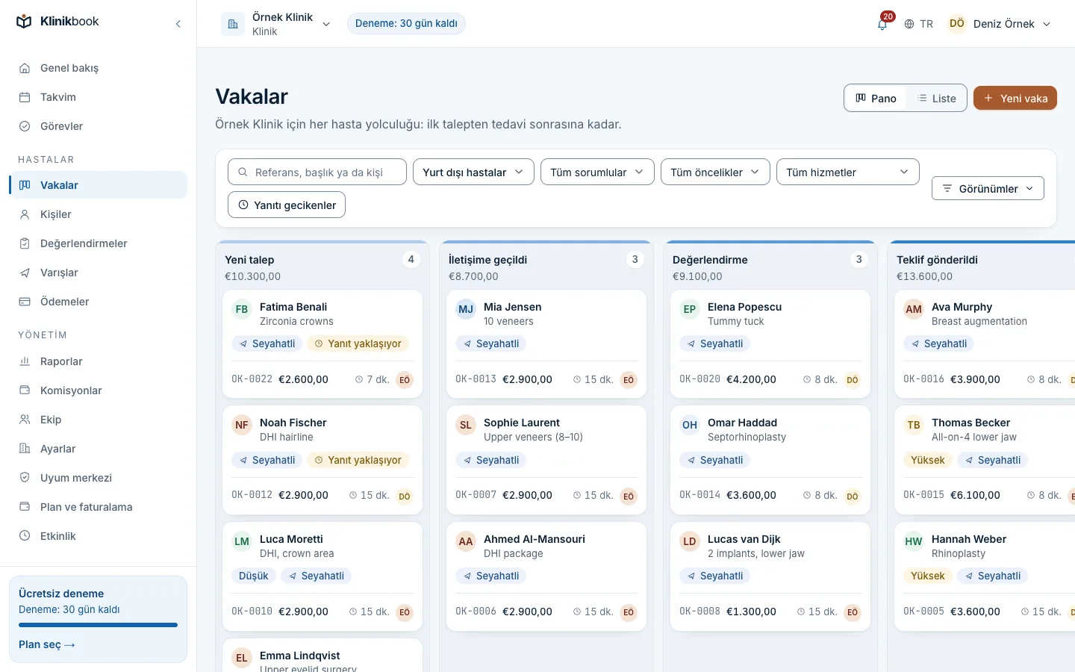Click the Seyahatli tag on Noah Fischer's card
The height and width of the screenshot is (672, 1075).
[267, 460]
